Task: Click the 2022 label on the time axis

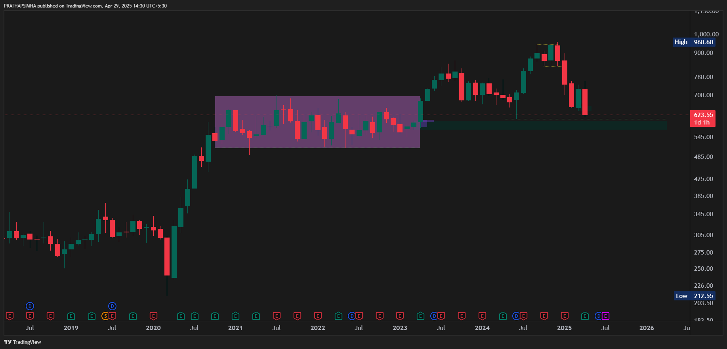Action: 318,328
